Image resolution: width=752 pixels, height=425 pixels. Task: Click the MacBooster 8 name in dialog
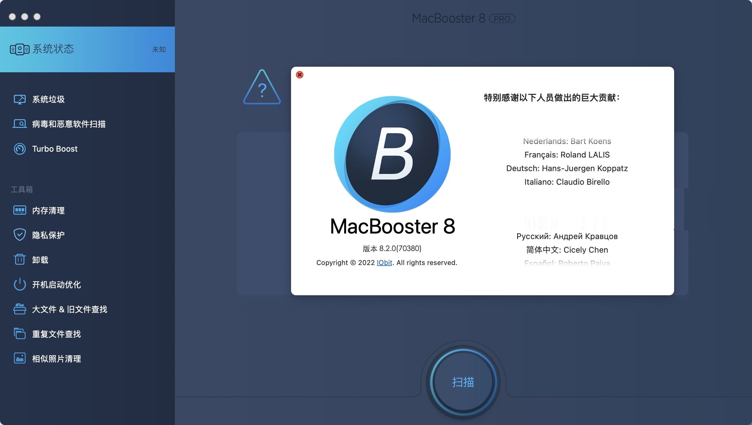[x=392, y=226]
